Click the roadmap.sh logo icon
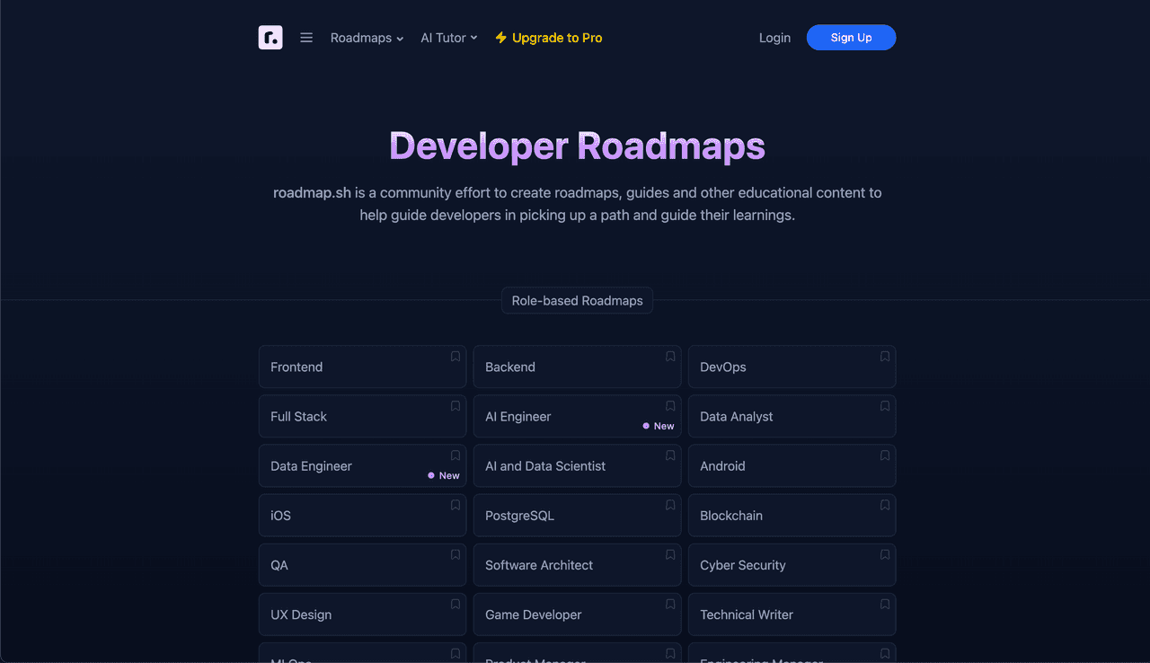1150x663 pixels. 270,38
